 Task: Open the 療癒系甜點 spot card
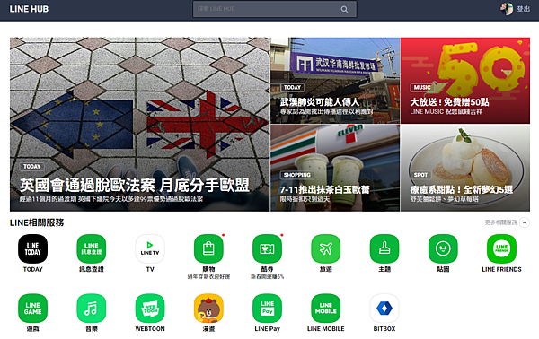465,168
